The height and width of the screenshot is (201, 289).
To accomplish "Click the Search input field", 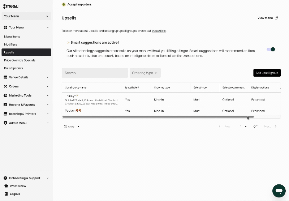I will click(95, 73).
